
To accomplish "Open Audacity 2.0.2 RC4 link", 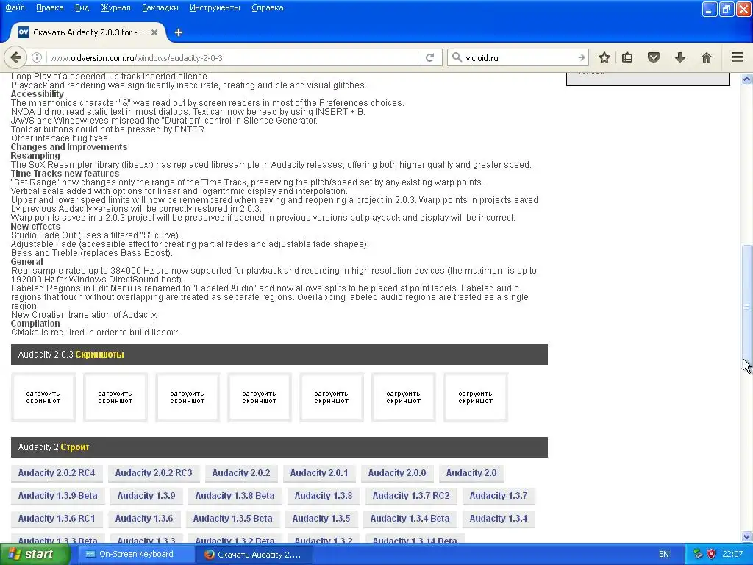I will (x=57, y=473).
